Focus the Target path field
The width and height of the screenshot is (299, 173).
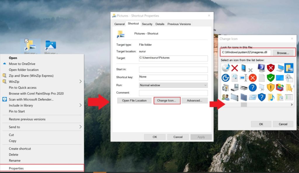173,58
